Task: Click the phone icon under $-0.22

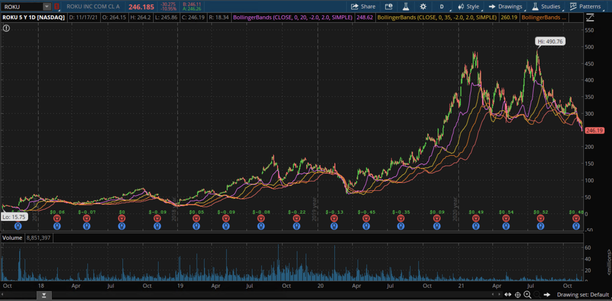Action: click(297, 219)
